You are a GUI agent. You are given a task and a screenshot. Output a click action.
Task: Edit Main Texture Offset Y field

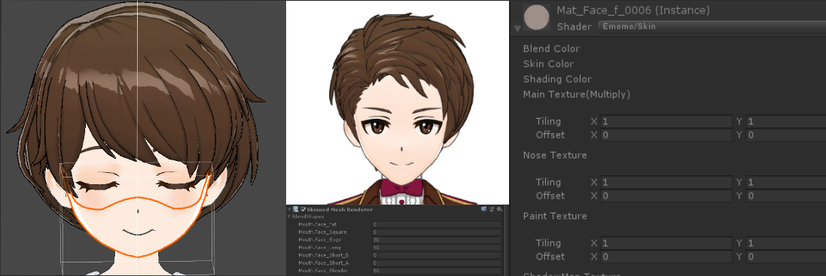(785, 135)
